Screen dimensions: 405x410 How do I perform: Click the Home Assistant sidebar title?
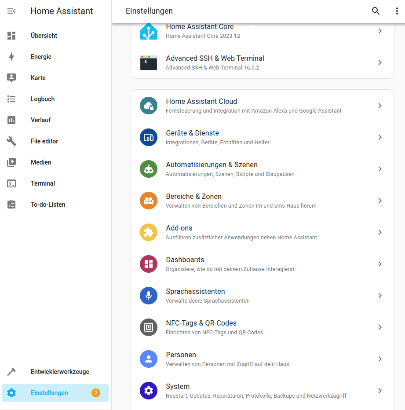click(62, 11)
